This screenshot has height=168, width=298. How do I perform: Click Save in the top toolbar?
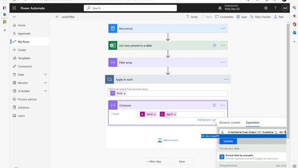(242, 17)
